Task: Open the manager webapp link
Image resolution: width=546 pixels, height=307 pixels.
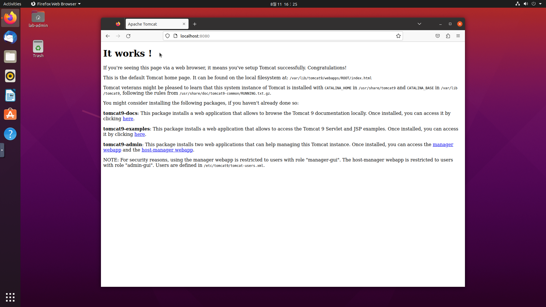Action: click(443, 145)
